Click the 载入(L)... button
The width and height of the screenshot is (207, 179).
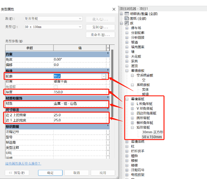[x=101, y=19]
